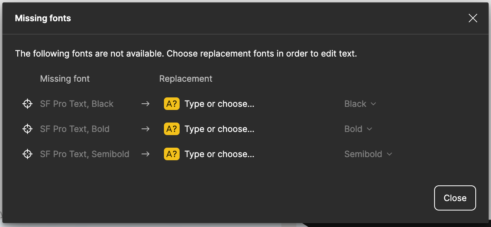Click the SF Pro Text, Semibold label
Viewport: 491px width, 227px height.
[85, 154]
